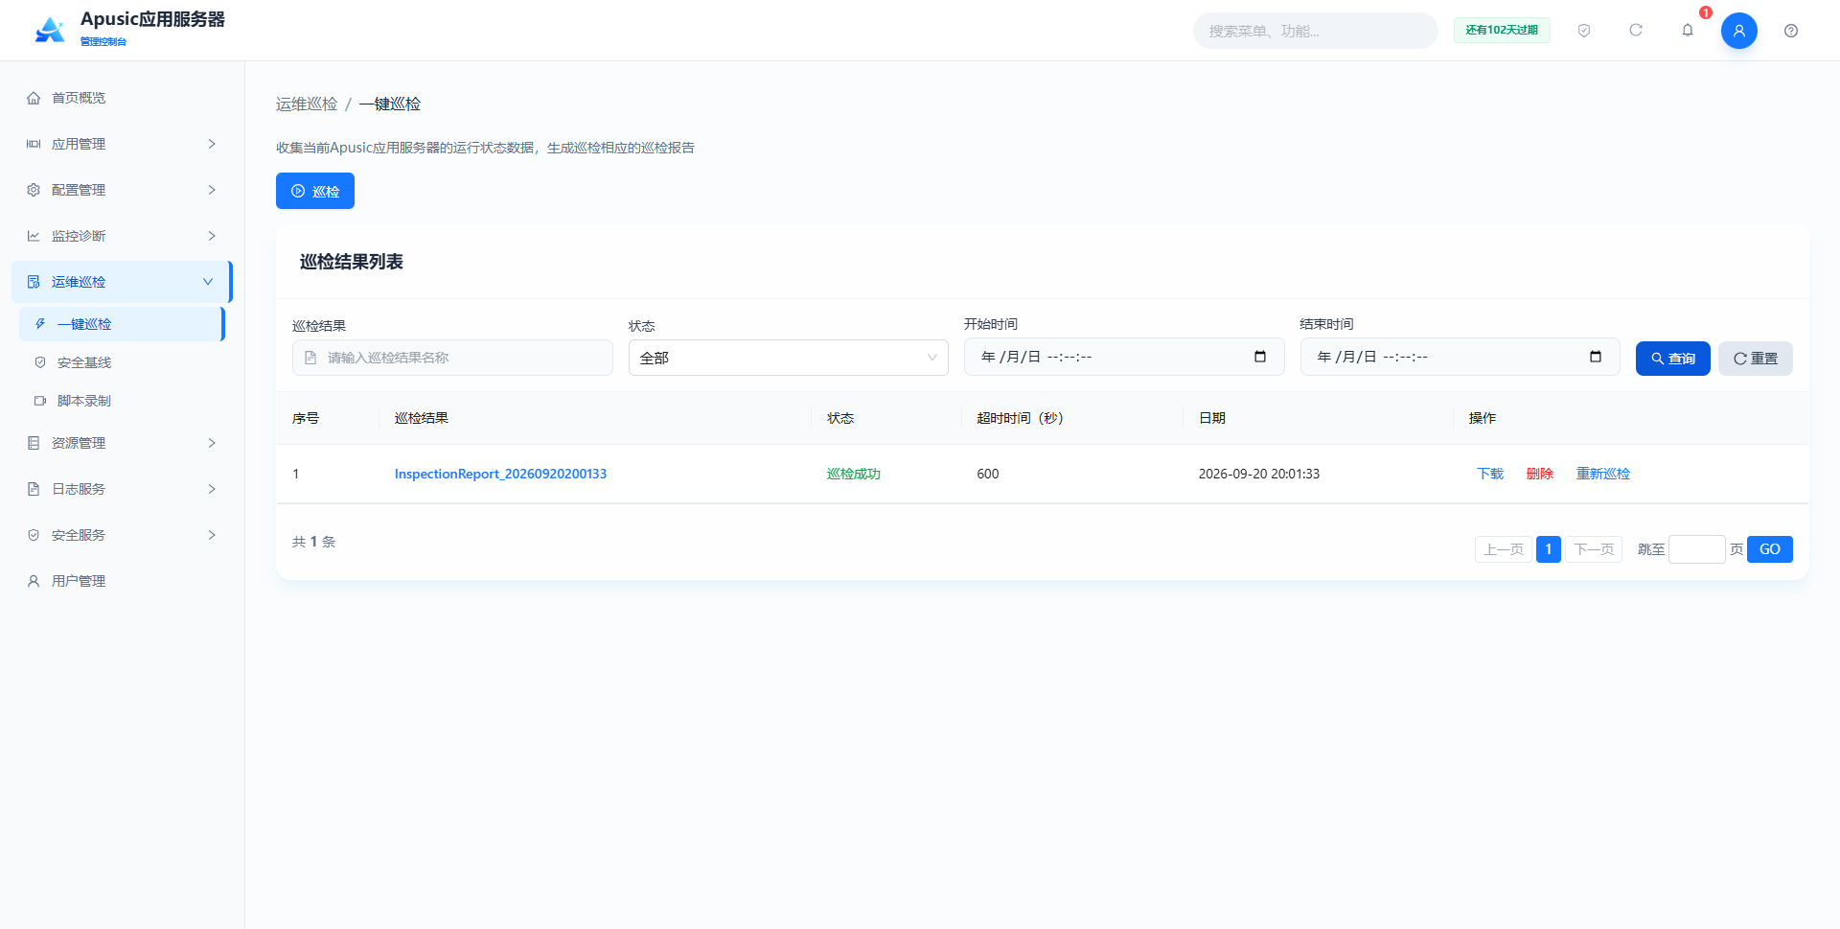Expand the 日志服务 menu
This screenshot has height=929, width=1840.
[123, 489]
